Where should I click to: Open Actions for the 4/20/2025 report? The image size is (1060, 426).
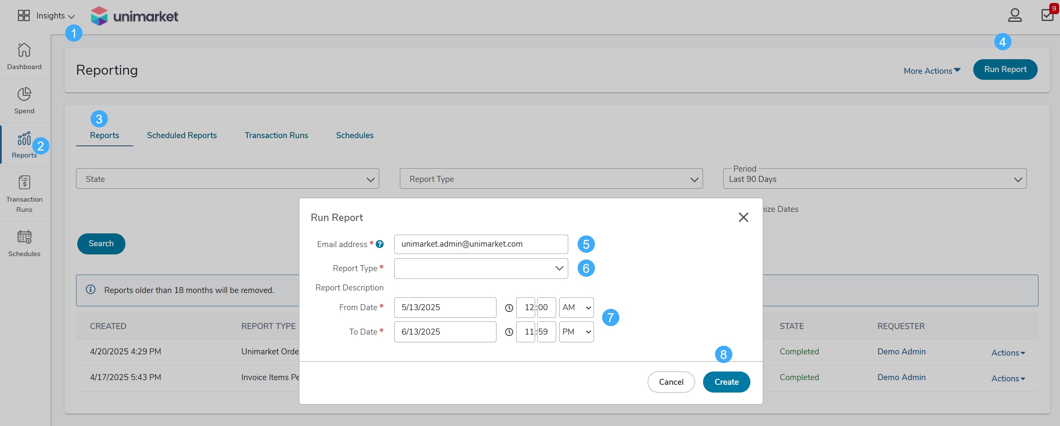tap(1008, 353)
